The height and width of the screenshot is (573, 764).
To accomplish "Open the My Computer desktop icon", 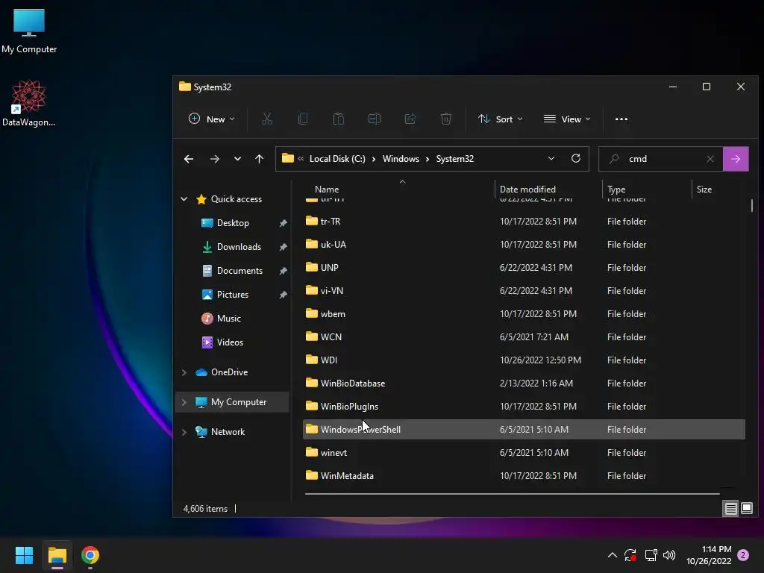I will [x=29, y=31].
